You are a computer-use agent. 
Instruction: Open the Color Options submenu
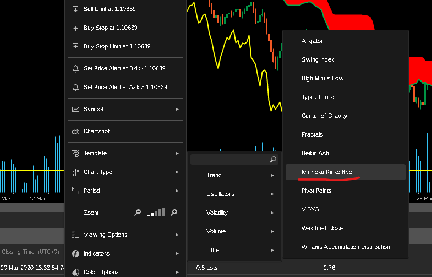[x=125, y=272]
